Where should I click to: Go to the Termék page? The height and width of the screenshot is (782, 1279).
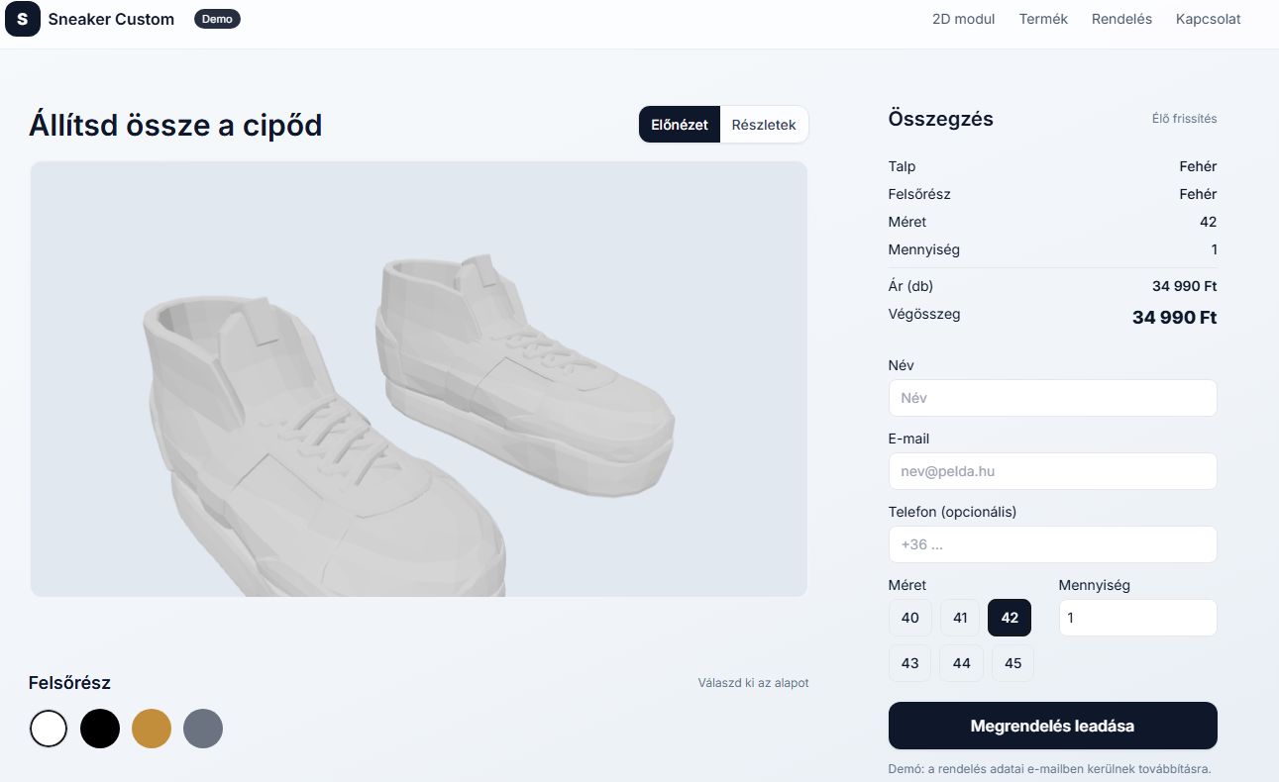tap(1043, 19)
